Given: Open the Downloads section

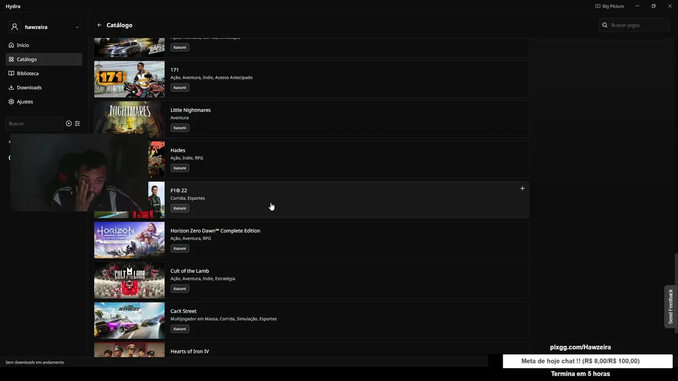Looking at the screenshot, I should point(44,87).
